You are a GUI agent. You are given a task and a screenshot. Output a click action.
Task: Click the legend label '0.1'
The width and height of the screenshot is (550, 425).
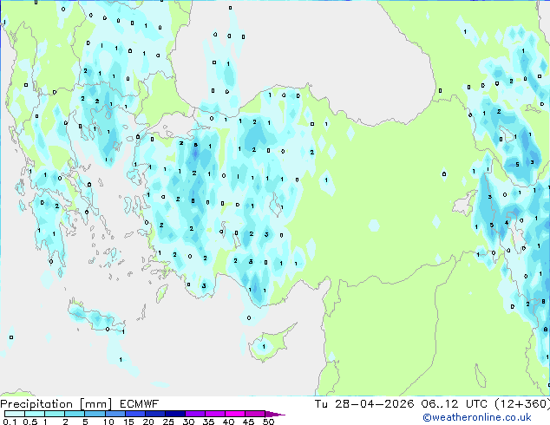click(10, 422)
